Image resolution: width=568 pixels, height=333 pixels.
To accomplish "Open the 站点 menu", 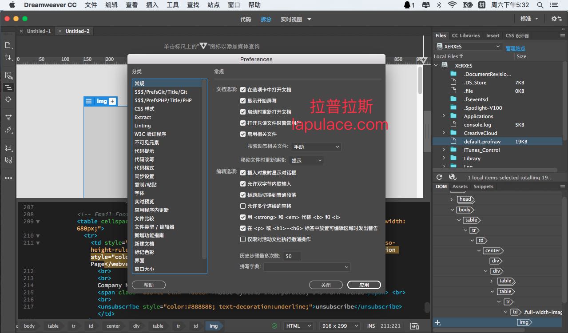I will 214,5.
